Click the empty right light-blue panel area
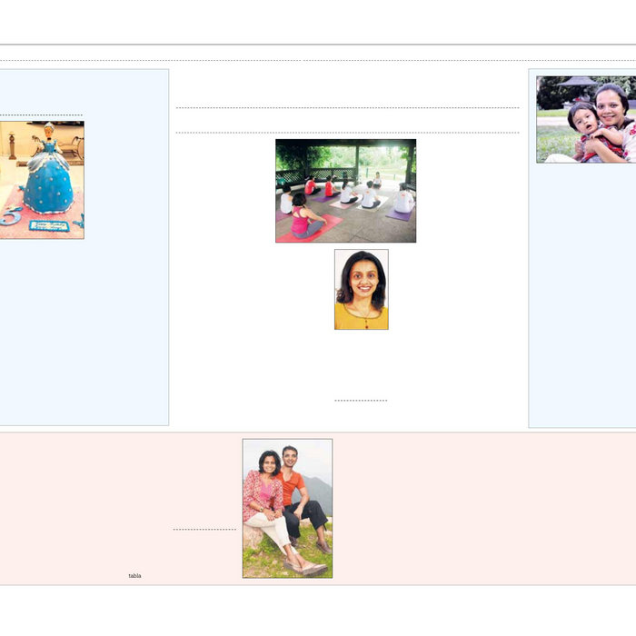 pos(581,300)
